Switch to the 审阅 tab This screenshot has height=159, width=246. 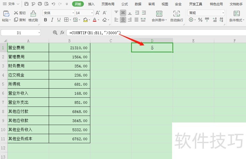coord(151,4)
